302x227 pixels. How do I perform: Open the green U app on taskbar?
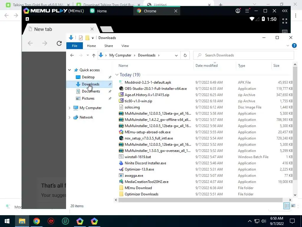65,221
